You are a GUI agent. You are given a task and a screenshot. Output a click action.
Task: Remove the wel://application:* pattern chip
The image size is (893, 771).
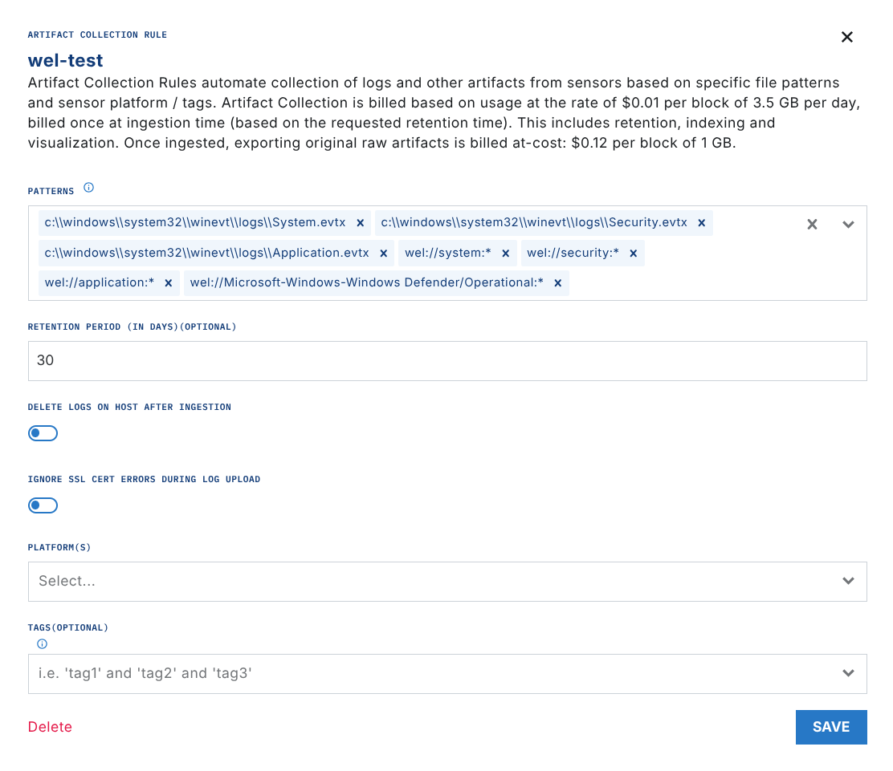pyautogui.click(x=168, y=282)
